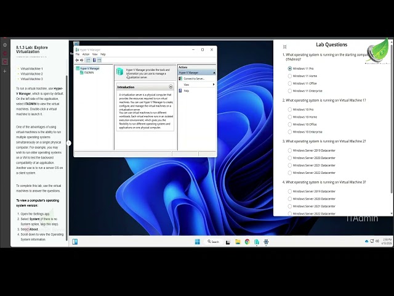This screenshot has height=296, width=394.
Task: Open network icon in system tray
Action: [x=372, y=241]
